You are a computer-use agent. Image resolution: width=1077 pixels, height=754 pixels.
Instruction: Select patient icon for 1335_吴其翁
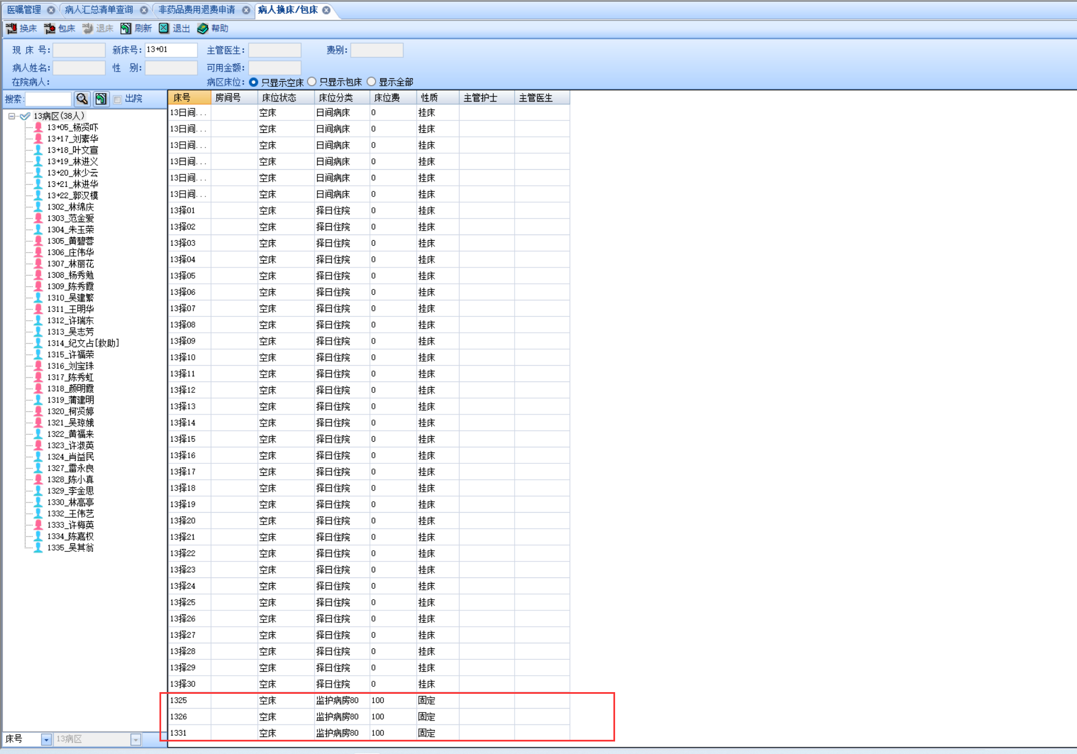(x=38, y=547)
